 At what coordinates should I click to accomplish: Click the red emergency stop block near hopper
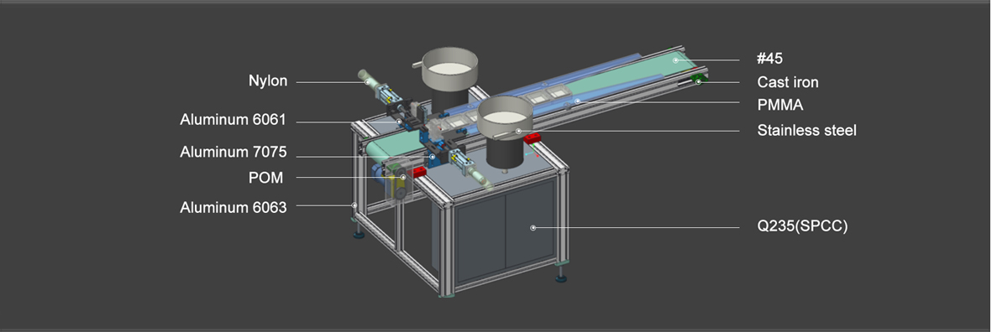point(532,137)
